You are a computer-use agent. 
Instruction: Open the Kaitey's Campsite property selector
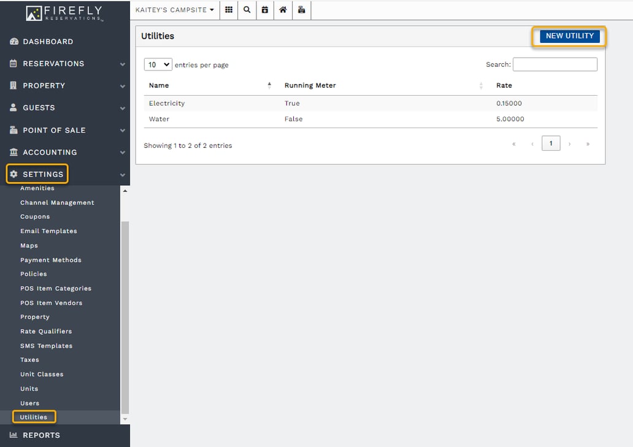coord(175,10)
